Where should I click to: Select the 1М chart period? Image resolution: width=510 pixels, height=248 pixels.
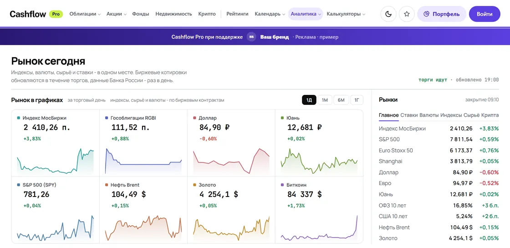coord(325,100)
